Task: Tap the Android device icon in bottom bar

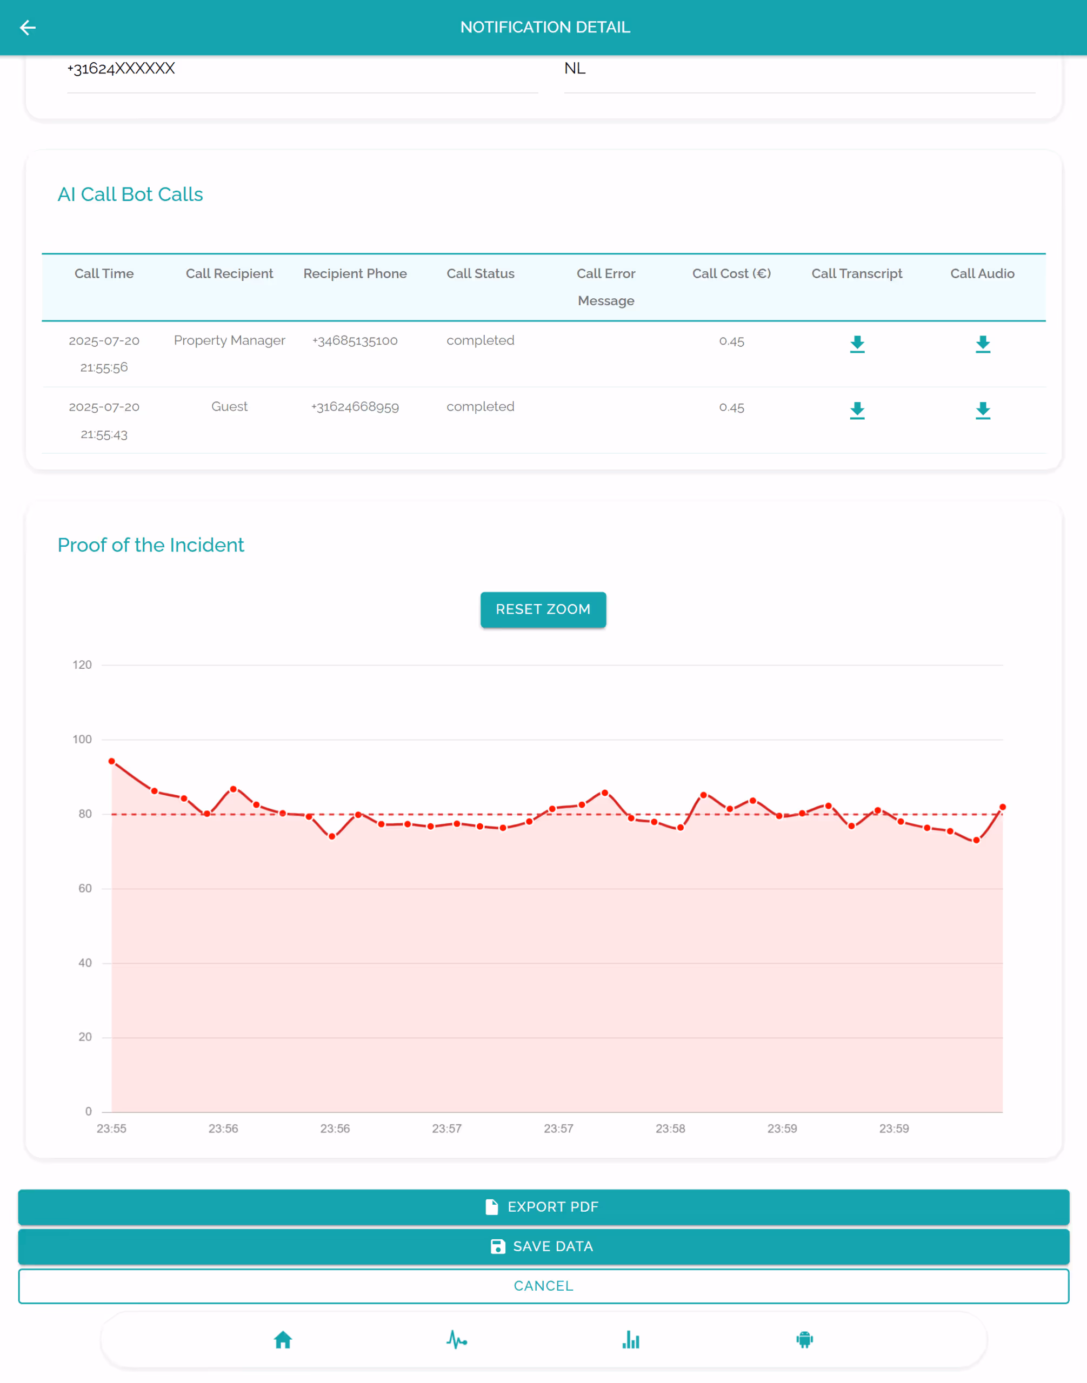Action: click(804, 1340)
